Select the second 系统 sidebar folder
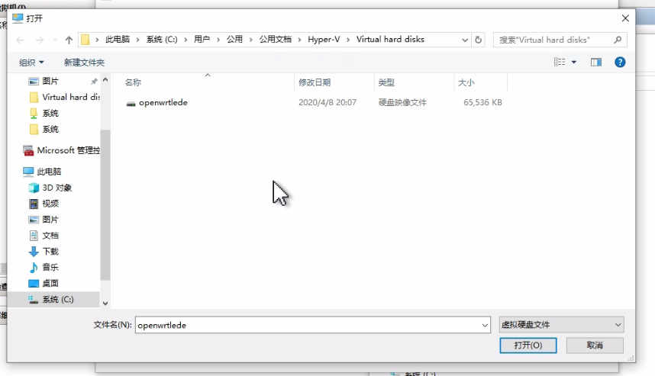 click(44, 130)
